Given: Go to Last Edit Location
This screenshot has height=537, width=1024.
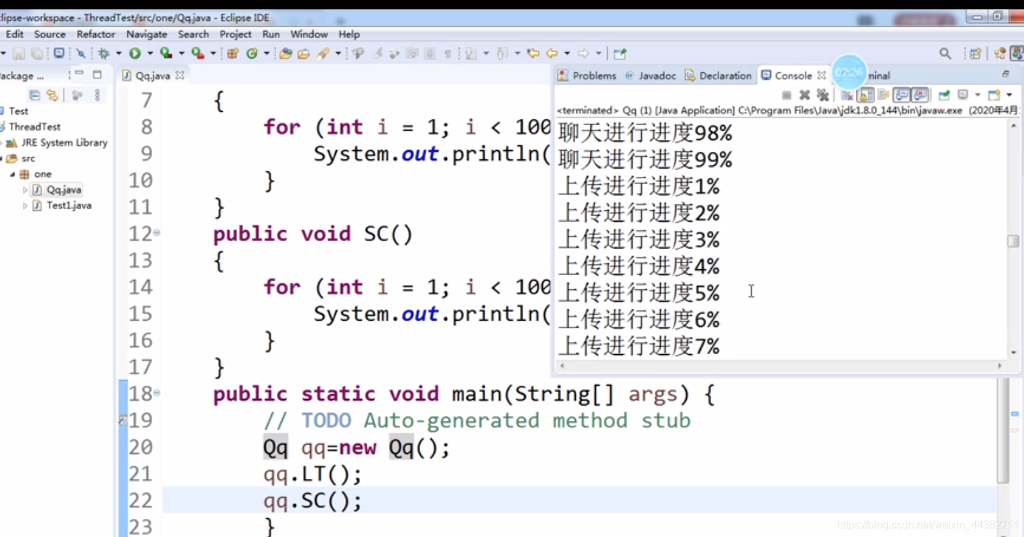Looking at the screenshot, I should tap(533, 54).
